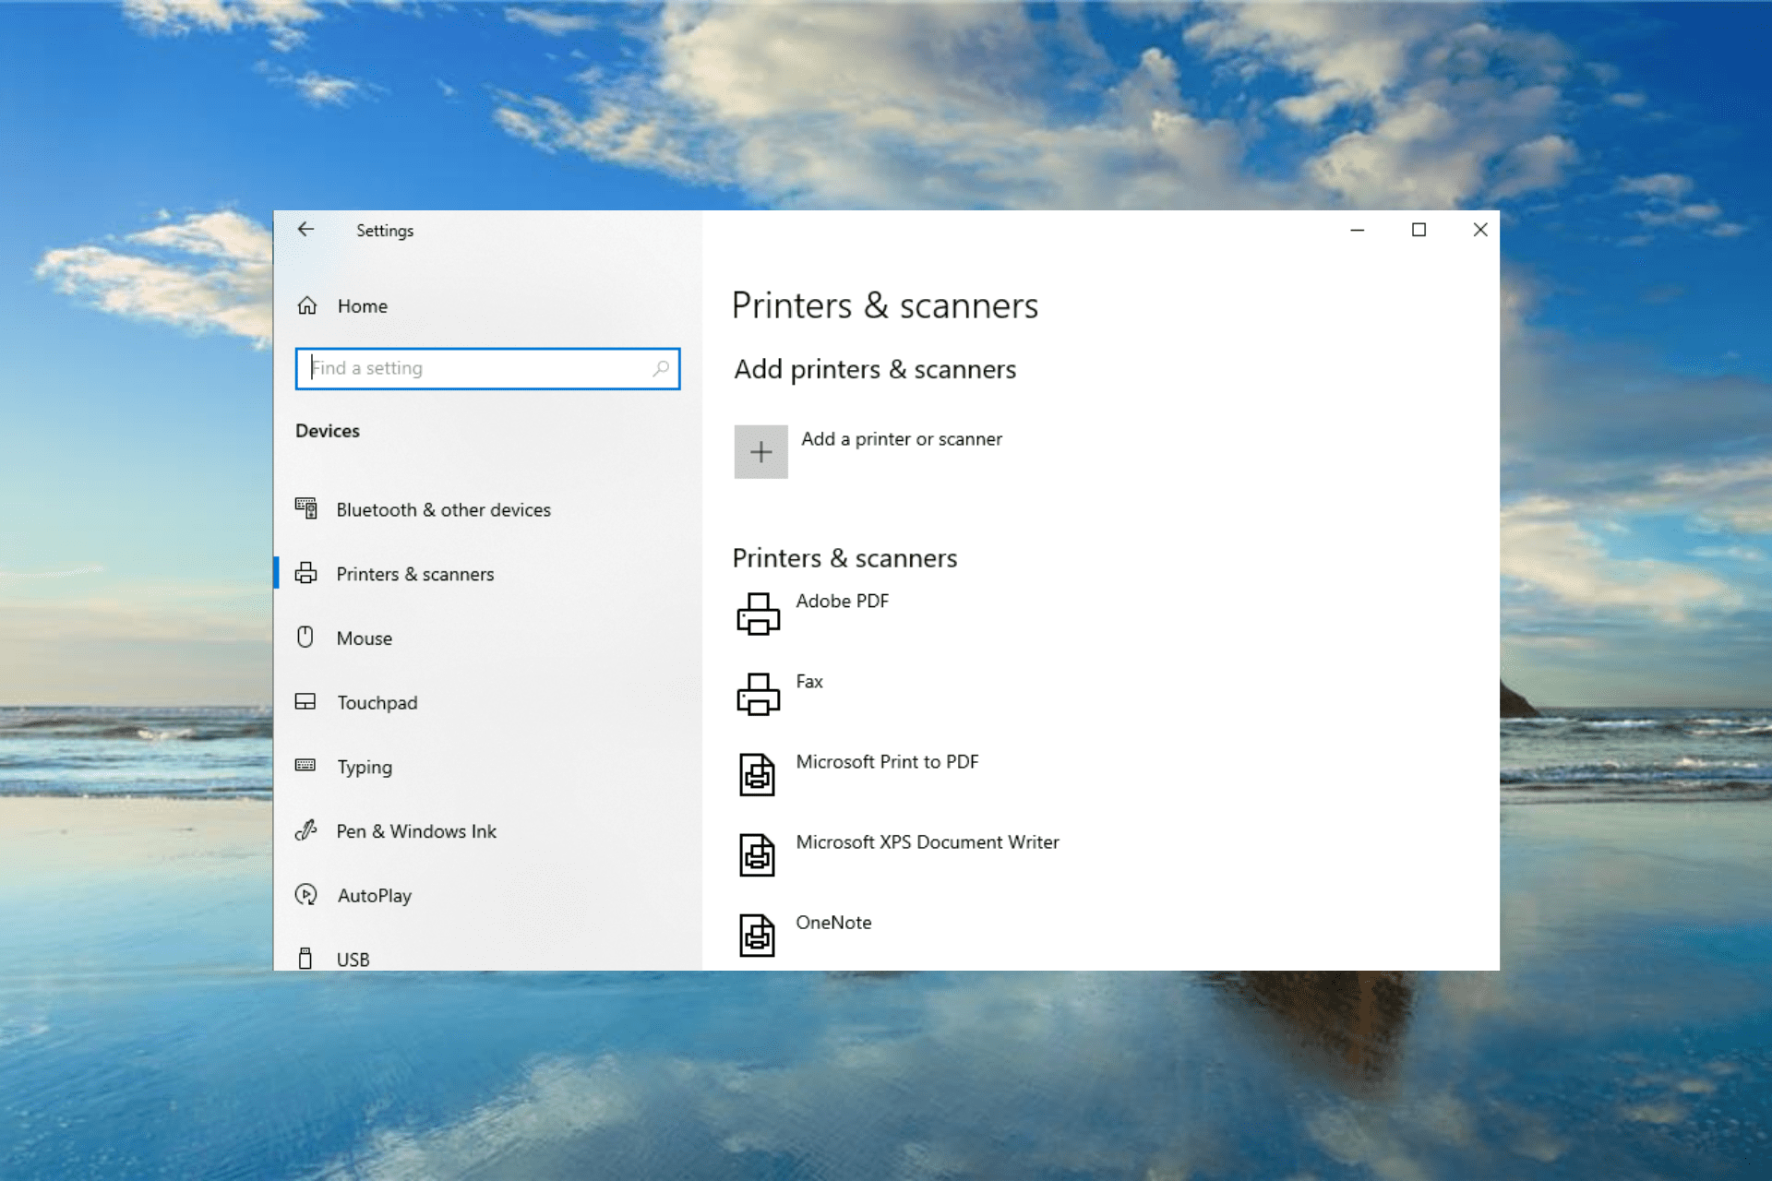Viewport: 1772px width, 1181px height.
Task: Minimize the Settings window
Action: coord(1357,230)
